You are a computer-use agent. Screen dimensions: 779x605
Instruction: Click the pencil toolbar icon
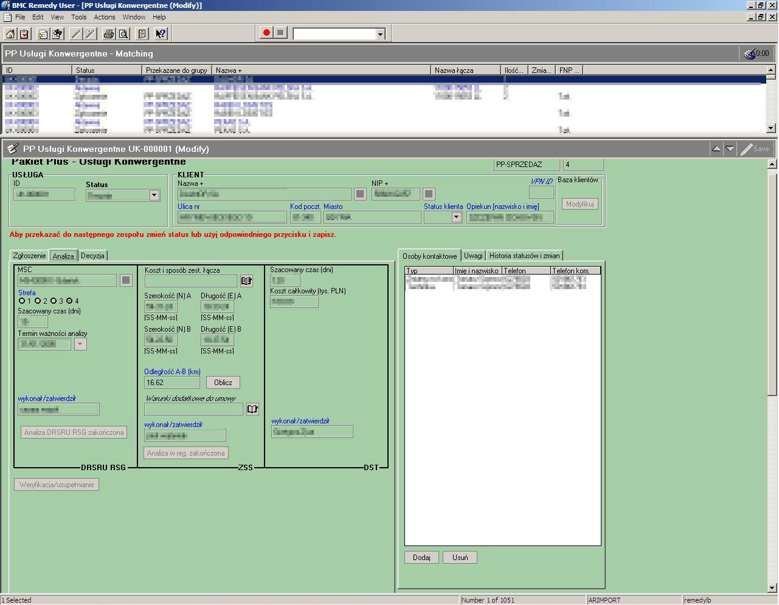75,33
